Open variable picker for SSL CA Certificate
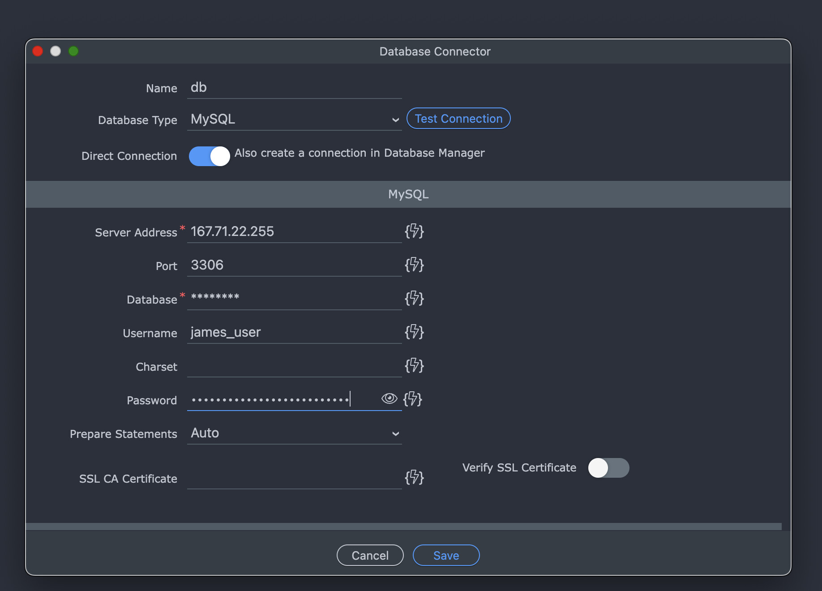The width and height of the screenshot is (822, 591). pos(413,478)
